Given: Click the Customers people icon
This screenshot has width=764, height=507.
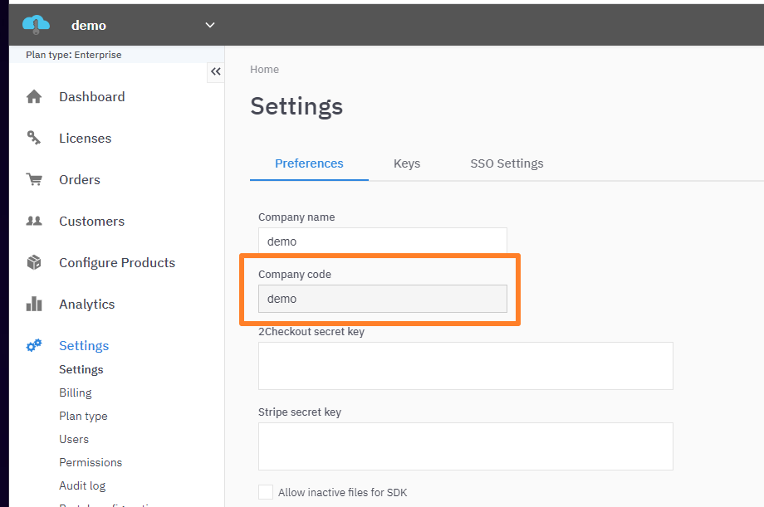Looking at the screenshot, I should (x=34, y=222).
